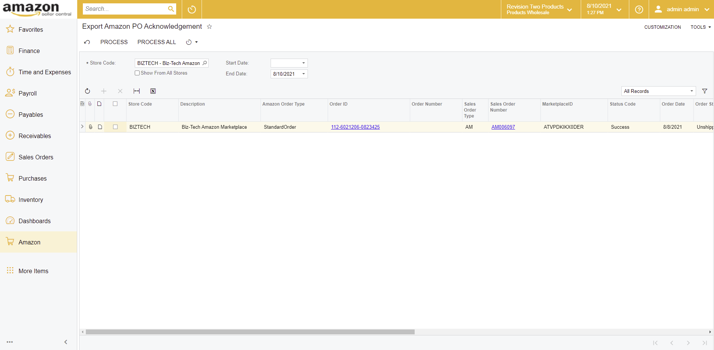Go to the previous page of records
Viewport: 714px width, 350px height.
coord(672,343)
